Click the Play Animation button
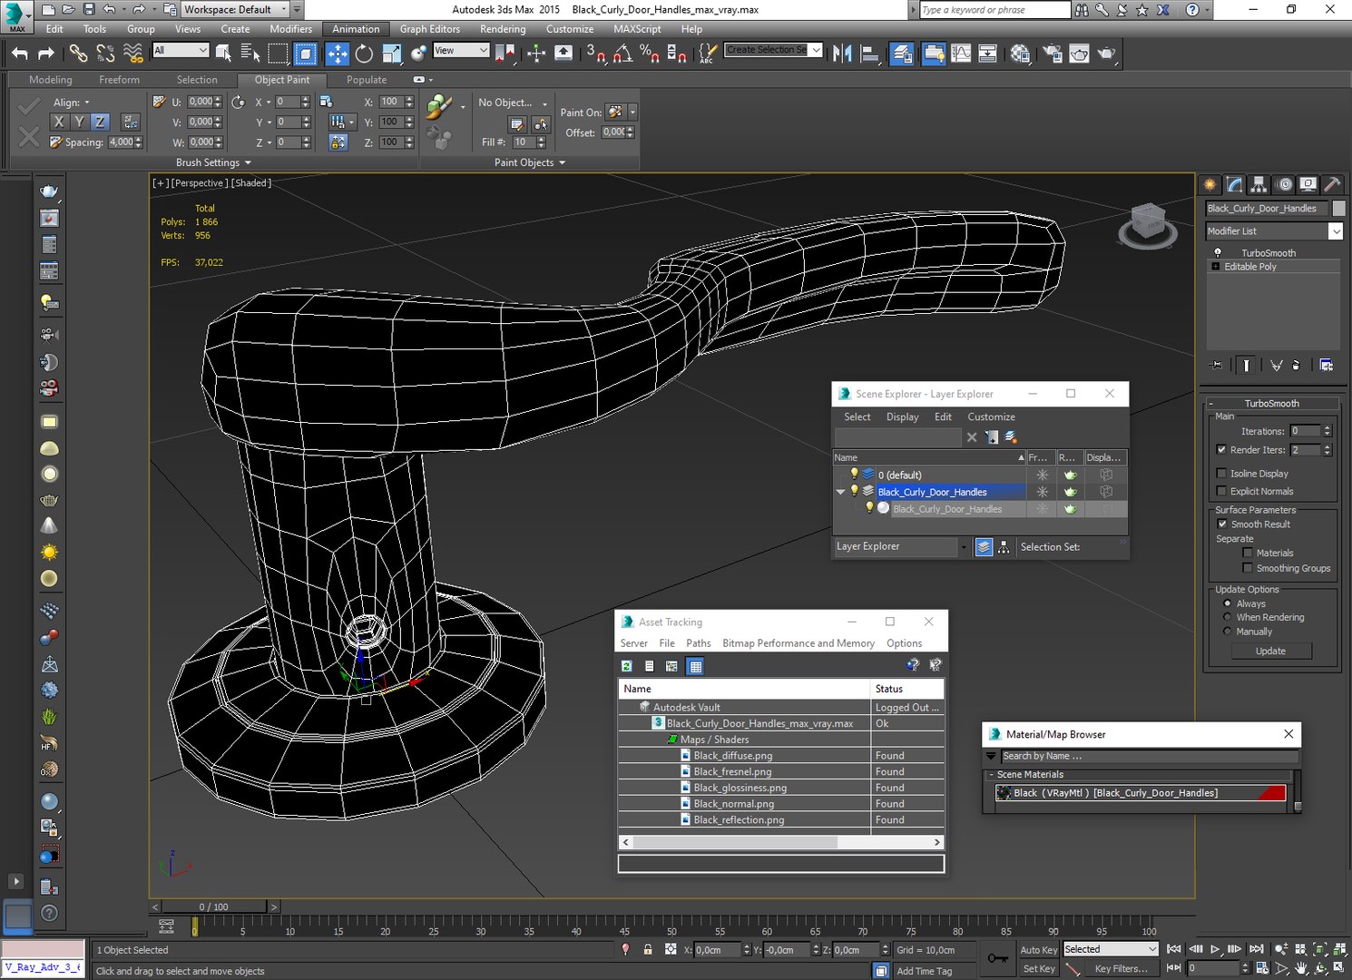 tap(1215, 949)
